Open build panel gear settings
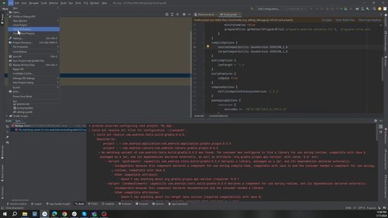The image size is (388, 218). pos(375,121)
